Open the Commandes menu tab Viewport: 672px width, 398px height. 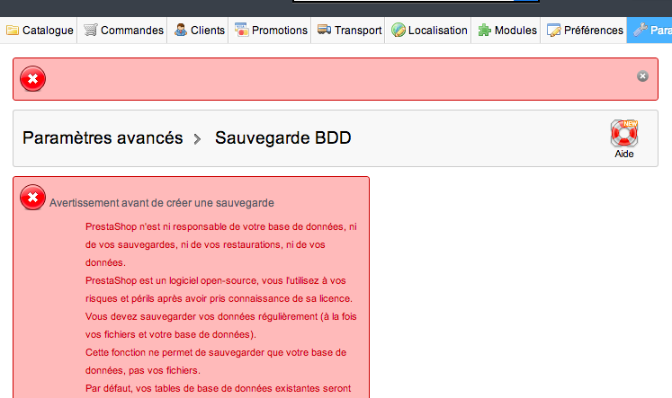pos(122,31)
